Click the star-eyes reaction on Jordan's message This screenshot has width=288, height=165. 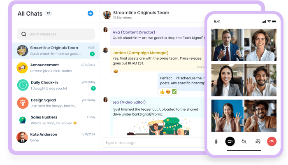pyautogui.click(x=116, y=71)
